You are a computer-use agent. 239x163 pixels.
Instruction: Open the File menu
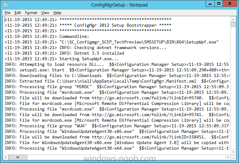7,13
